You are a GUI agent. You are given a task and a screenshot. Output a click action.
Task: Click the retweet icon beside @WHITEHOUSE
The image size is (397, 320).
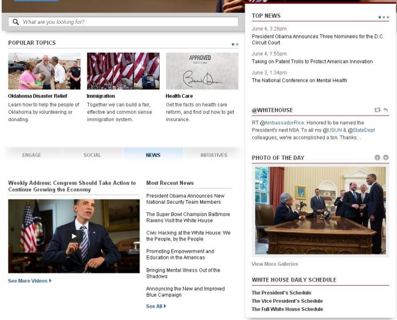click(x=377, y=110)
